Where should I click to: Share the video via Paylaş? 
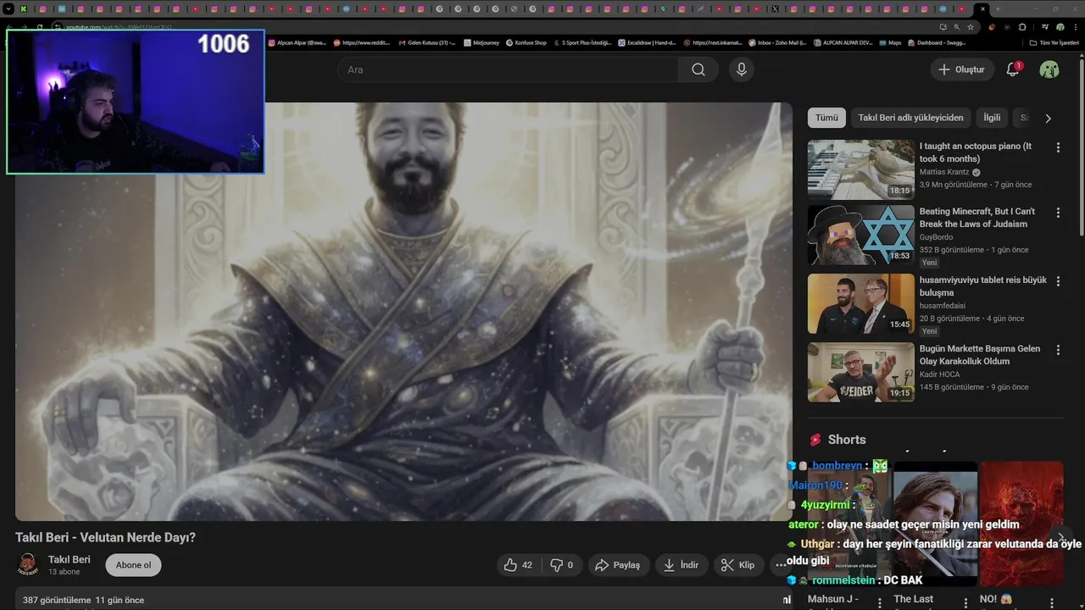(619, 565)
